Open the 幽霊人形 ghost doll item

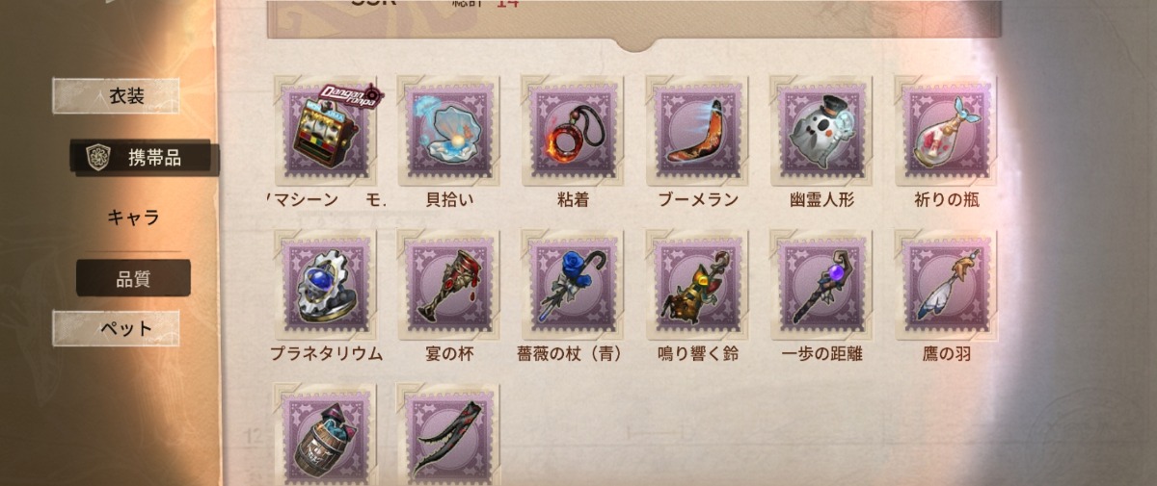click(x=821, y=132)
